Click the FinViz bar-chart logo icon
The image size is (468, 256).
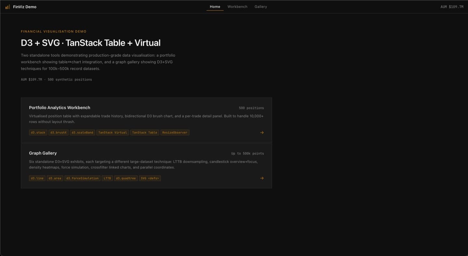click(7, 7)
